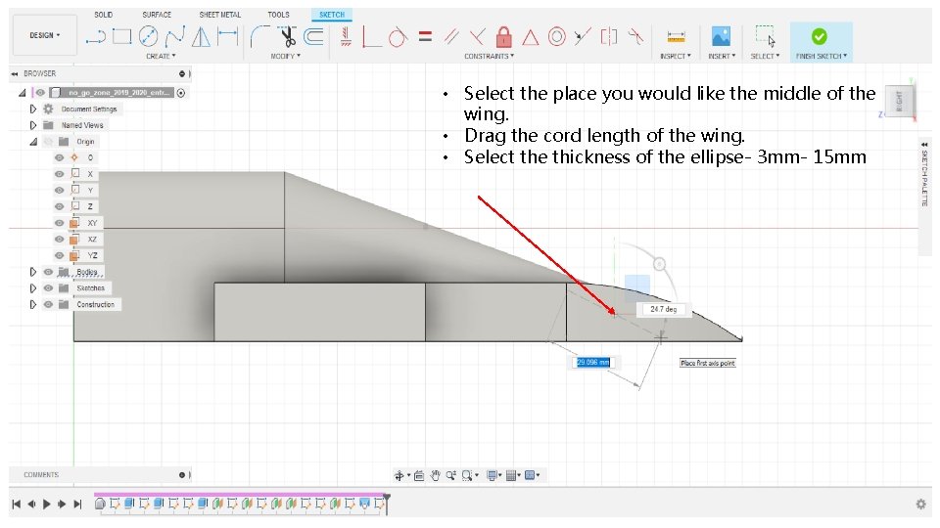
Task: Switch to the SKETCH tab
Action: point(332,15)
